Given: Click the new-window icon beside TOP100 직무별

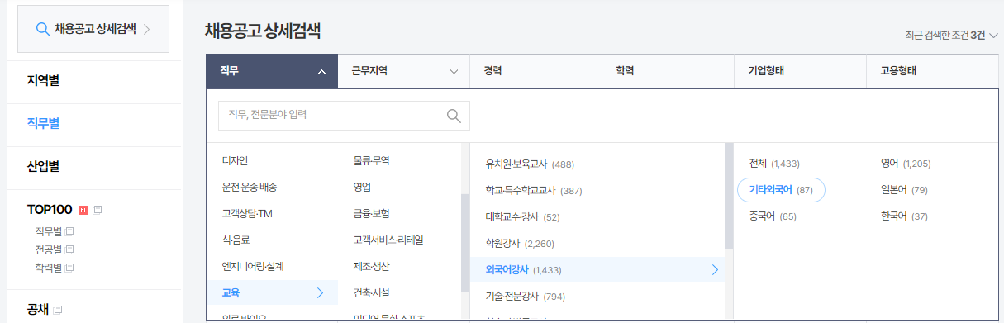Looking at the screenshot, I should [x=70, y=231].
